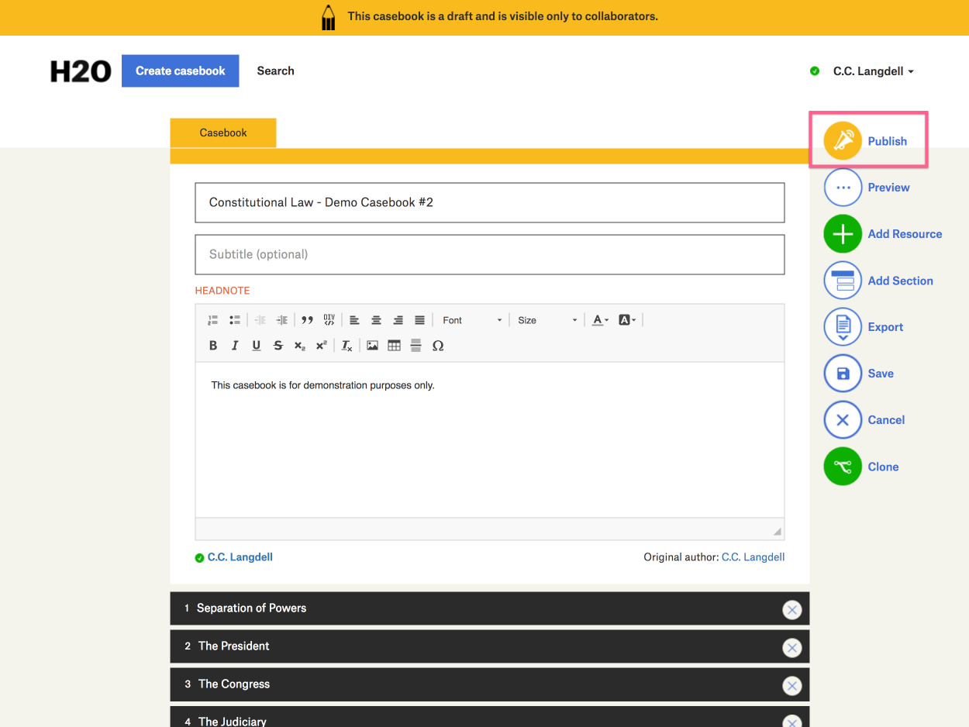Remove the Separation of Powers section
The height and width of the screenshot is (727, 969).
click(x=791, y=610)
